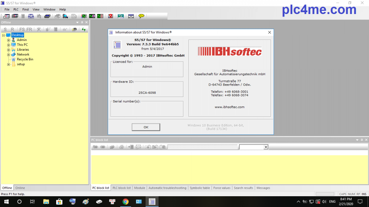The height and width of the screenshot is (207, 369).
Task: Open the PLC menu
Action: (x=16, y=9)
